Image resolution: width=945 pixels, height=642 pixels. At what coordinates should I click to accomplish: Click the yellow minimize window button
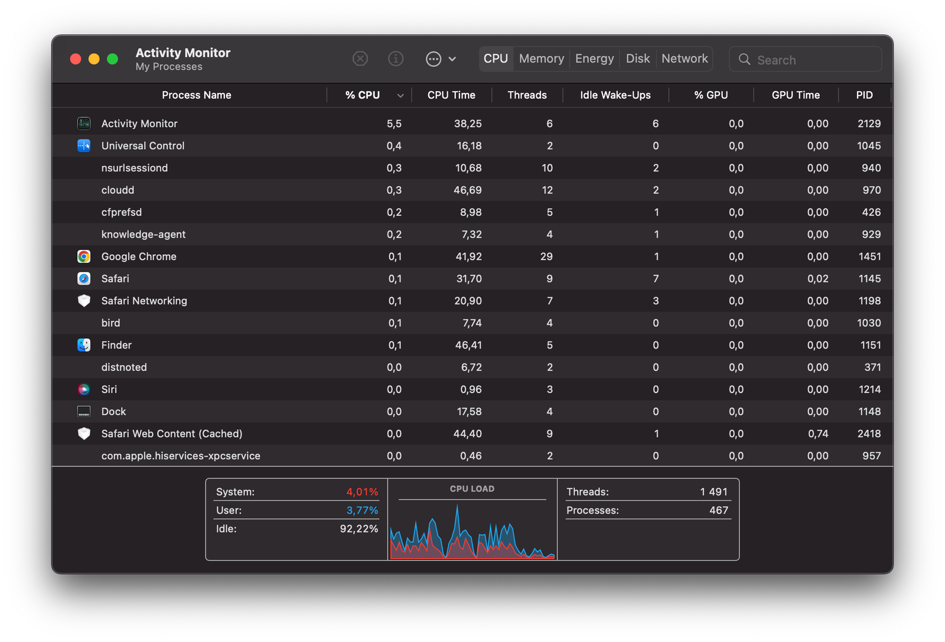point(94,59)
